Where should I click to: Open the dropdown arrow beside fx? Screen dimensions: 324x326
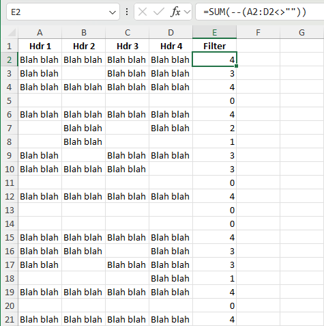pyautogui.click(x=187, y=12)
